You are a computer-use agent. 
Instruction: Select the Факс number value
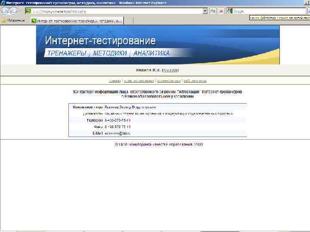118,127
